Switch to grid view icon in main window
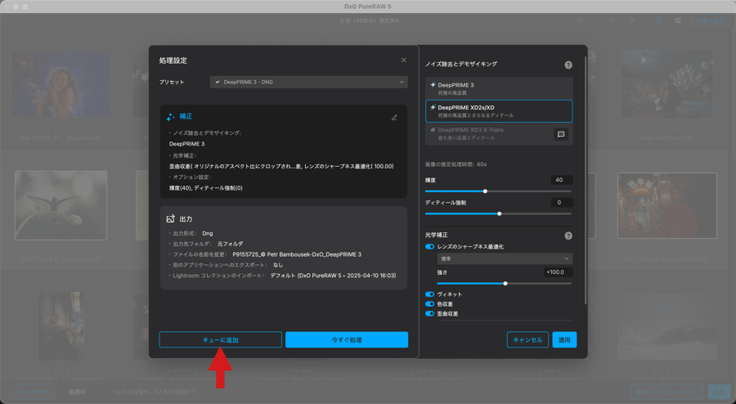The height and width of the screenshot is (404, 736). tap(659, 20)
